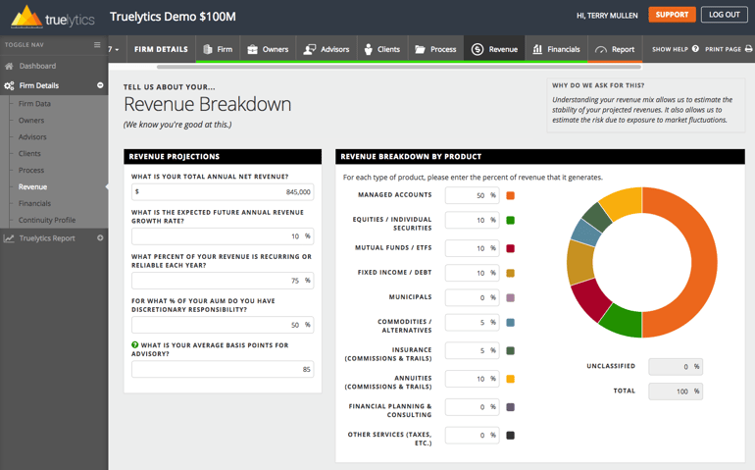
Task: Click the Truelytics logo
Action: (x=53, y=18)
